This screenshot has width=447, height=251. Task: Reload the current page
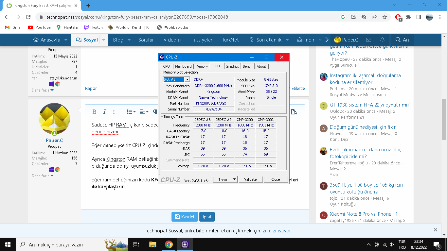coord(28,17)
